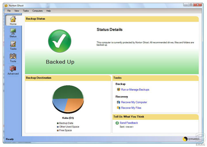Open the Tools sidebar icon
Viewport: 207px width, 147px height.
[x=13, y=56]
